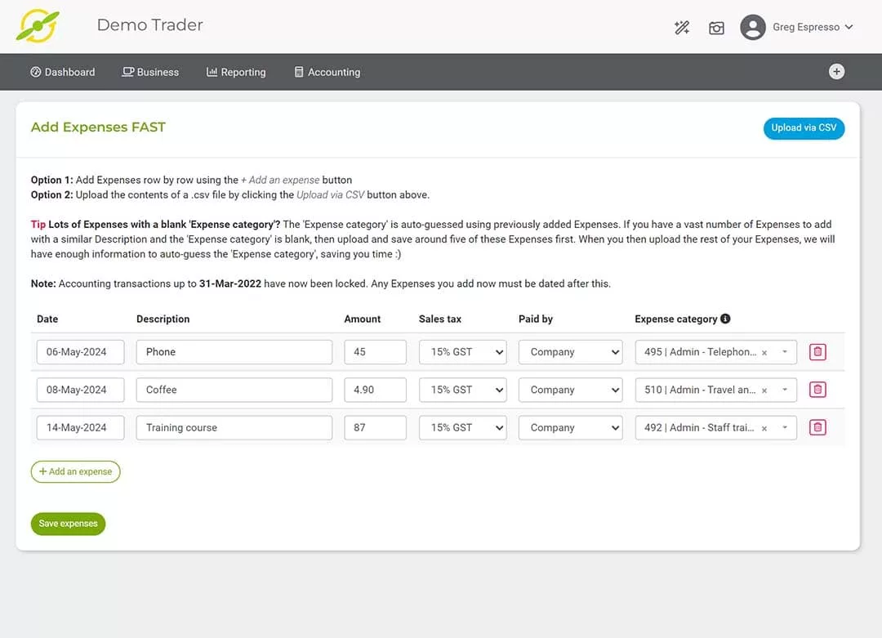Click the red Tip label
The height and width of the screenshot is (638, 882).
click(38, 225)
